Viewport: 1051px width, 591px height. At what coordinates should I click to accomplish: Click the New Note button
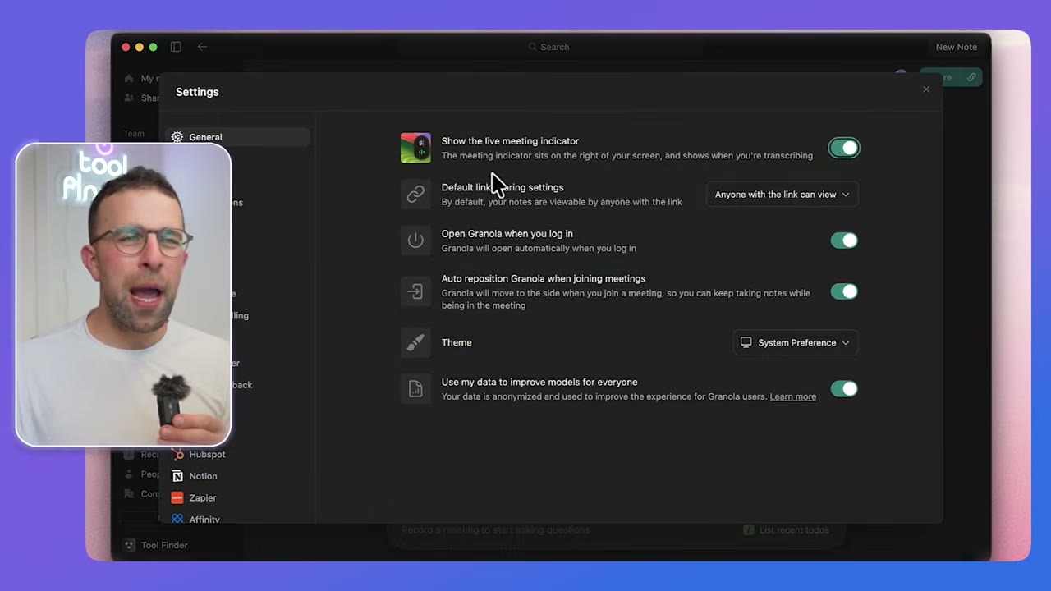pos(957,47)
